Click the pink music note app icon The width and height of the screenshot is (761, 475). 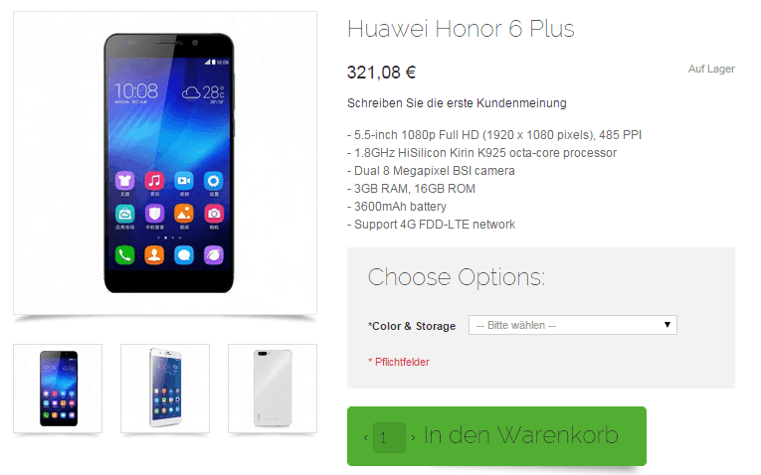pyautogui.click(x=154, y=181)
